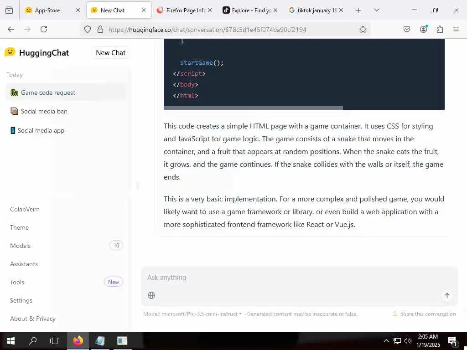Toggle the Theme option in sidebar
467x350 pixels.
19,227
